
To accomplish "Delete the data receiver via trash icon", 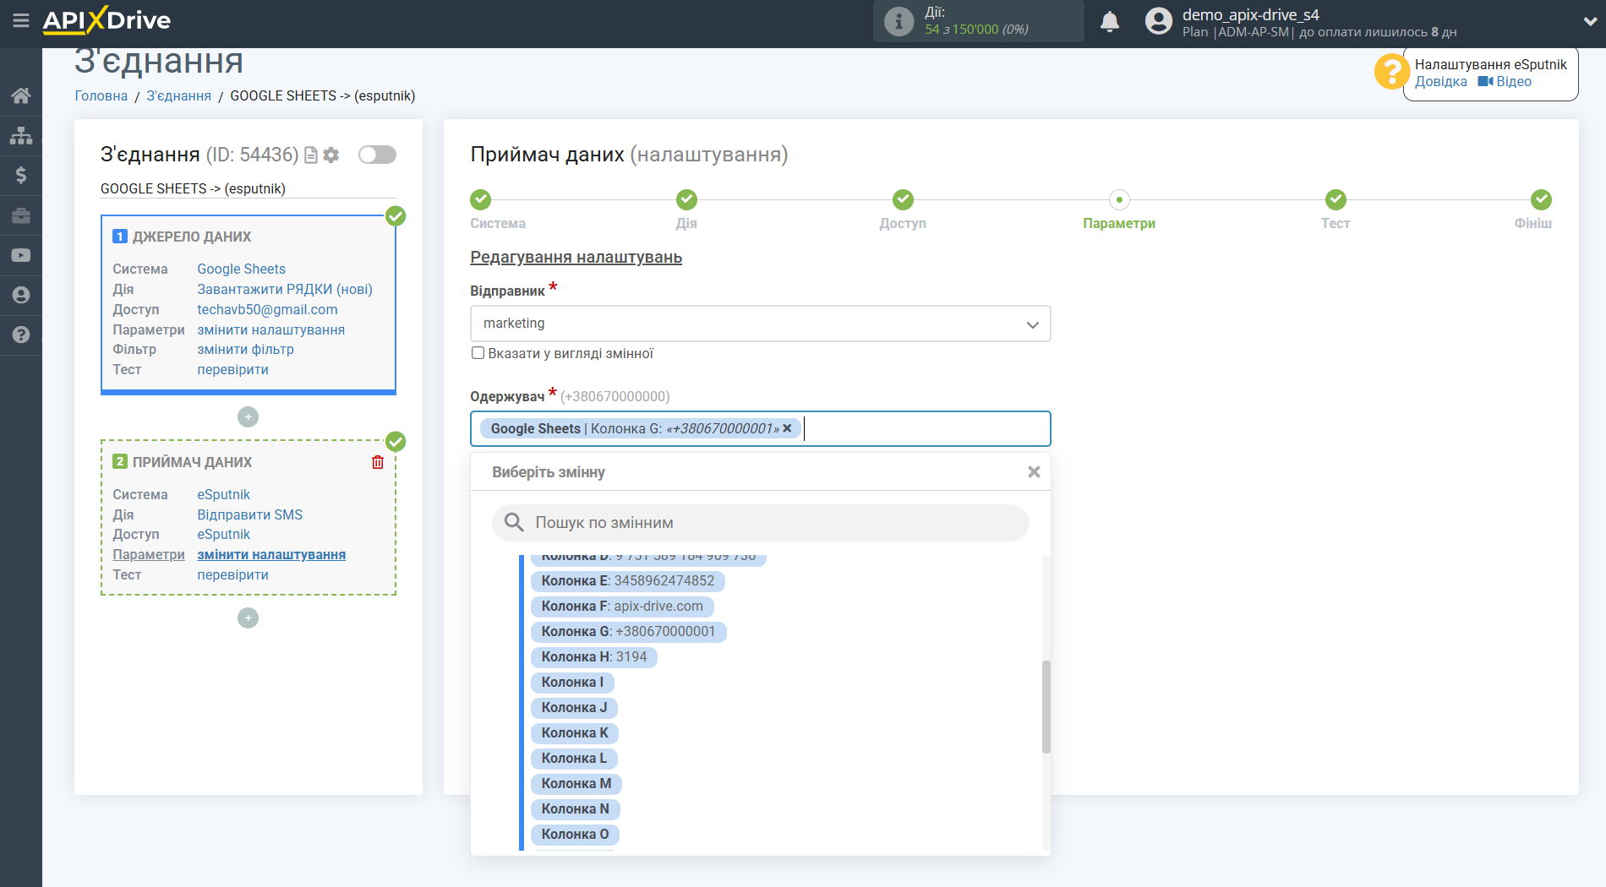I will [378, 462].
